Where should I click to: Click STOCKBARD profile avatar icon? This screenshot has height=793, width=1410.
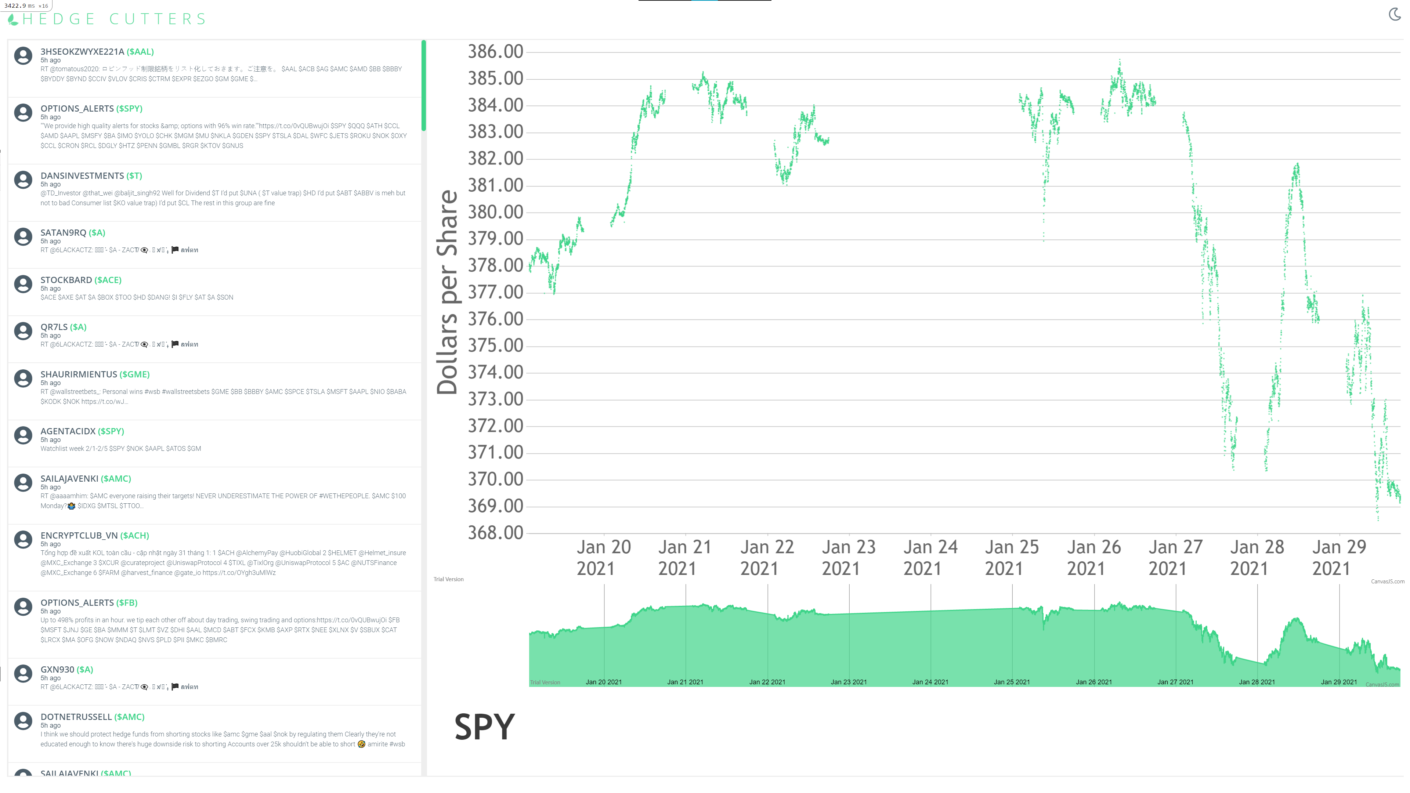click(x=23, y=284)
